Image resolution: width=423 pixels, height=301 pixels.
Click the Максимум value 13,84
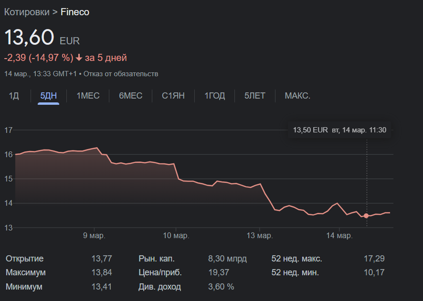[101, 272]
